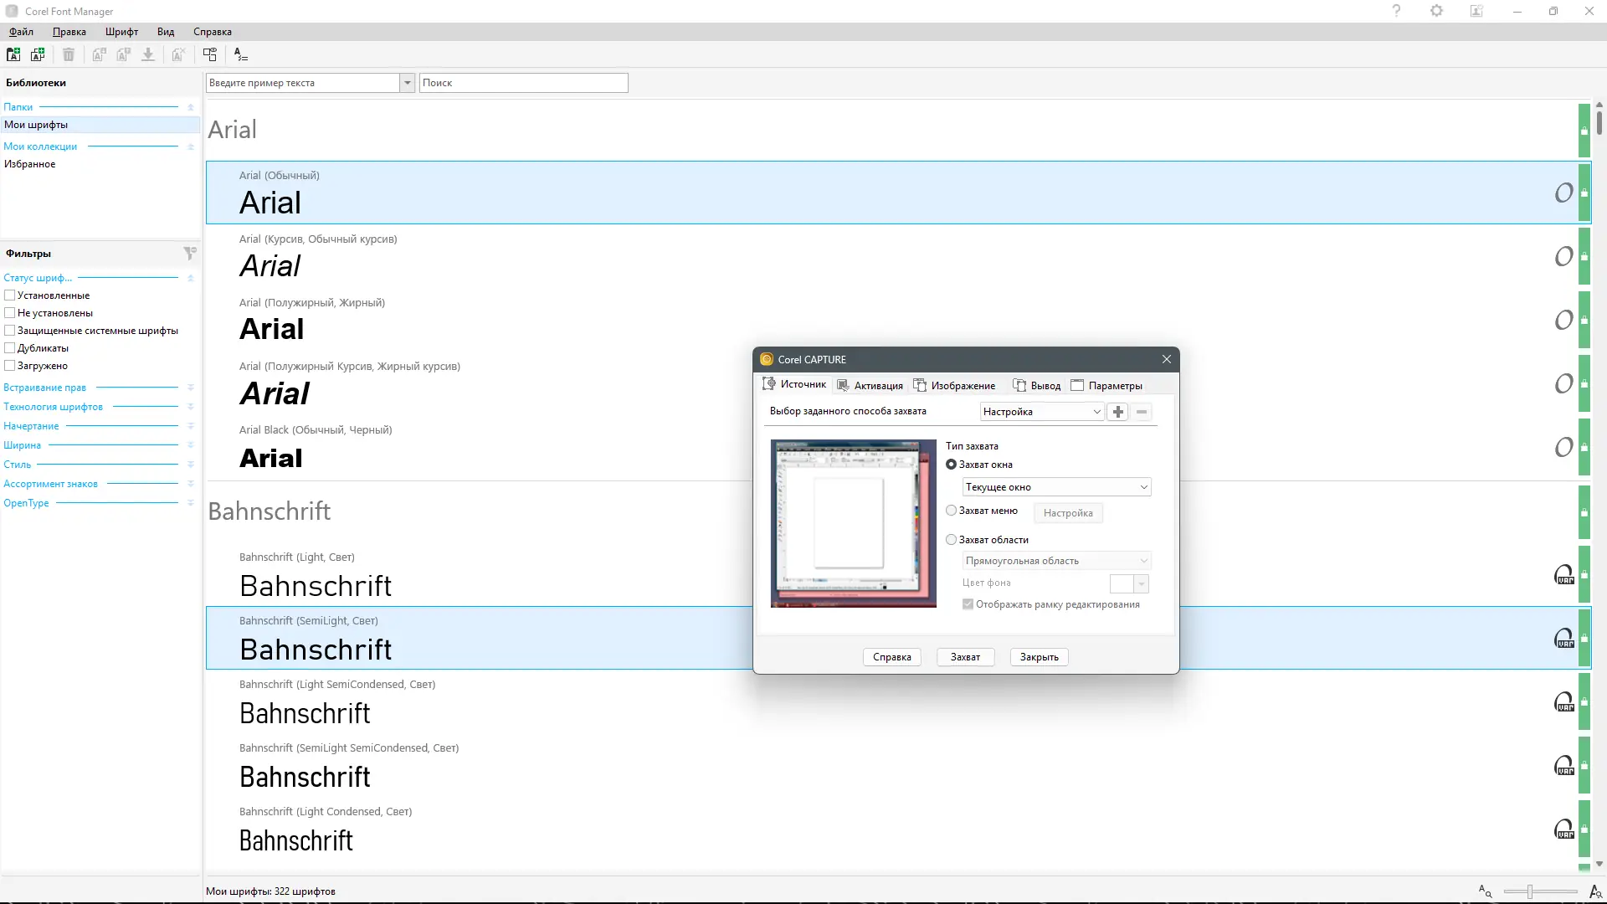
Task: Click the settings gear icon in title bar
Action: [x=1436, y=11]
